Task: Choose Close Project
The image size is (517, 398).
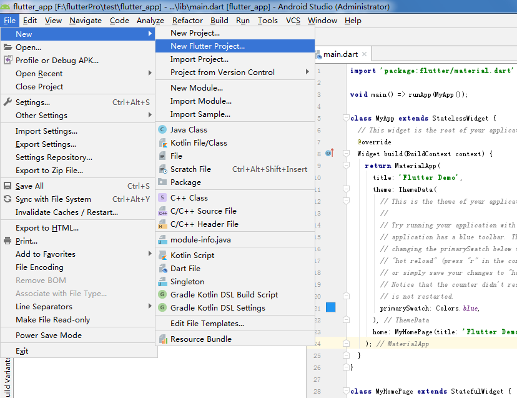Action: click(78, 86)
